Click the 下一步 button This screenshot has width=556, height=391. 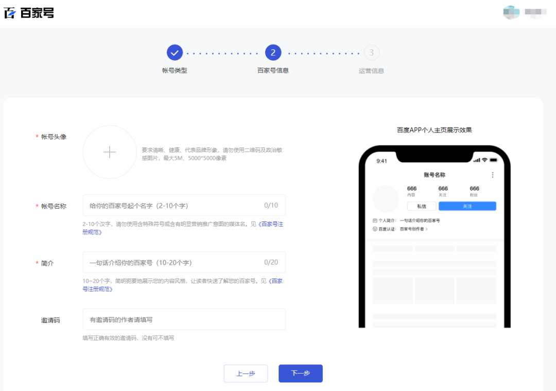pyautogui.click(x=300, y=374)
